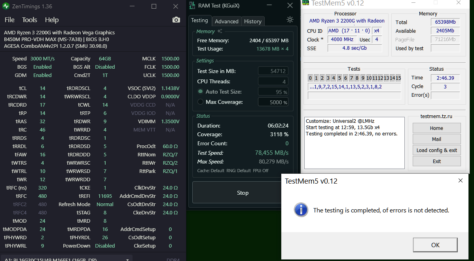Select the Max Coverage radio button
Image resolution: width=474 pixels, height=261 pixels.
pos(201,102)
